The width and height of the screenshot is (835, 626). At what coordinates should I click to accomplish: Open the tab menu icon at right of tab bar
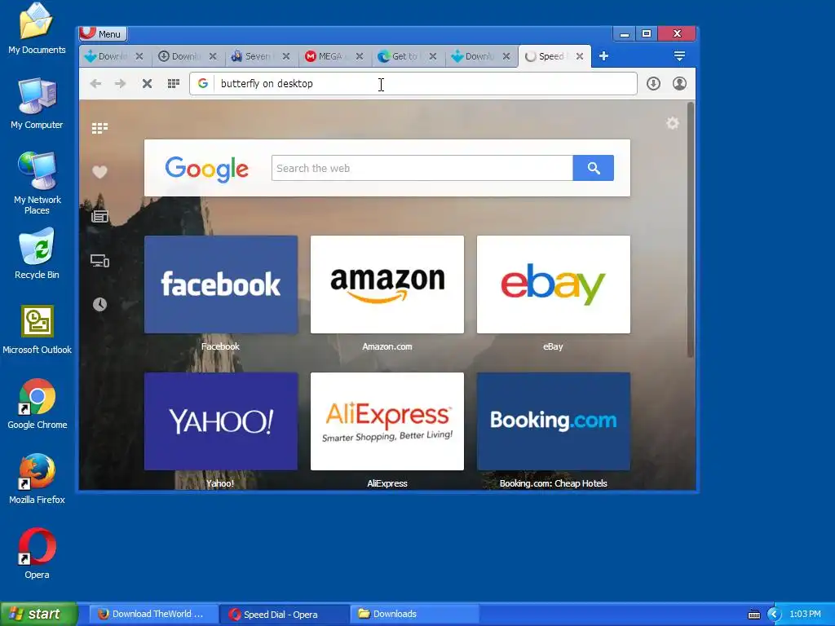point(679,56)
